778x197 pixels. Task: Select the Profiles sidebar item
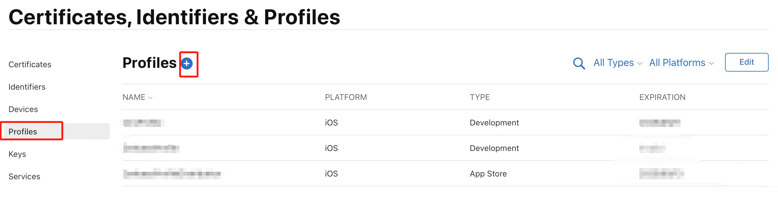[23, 132]
